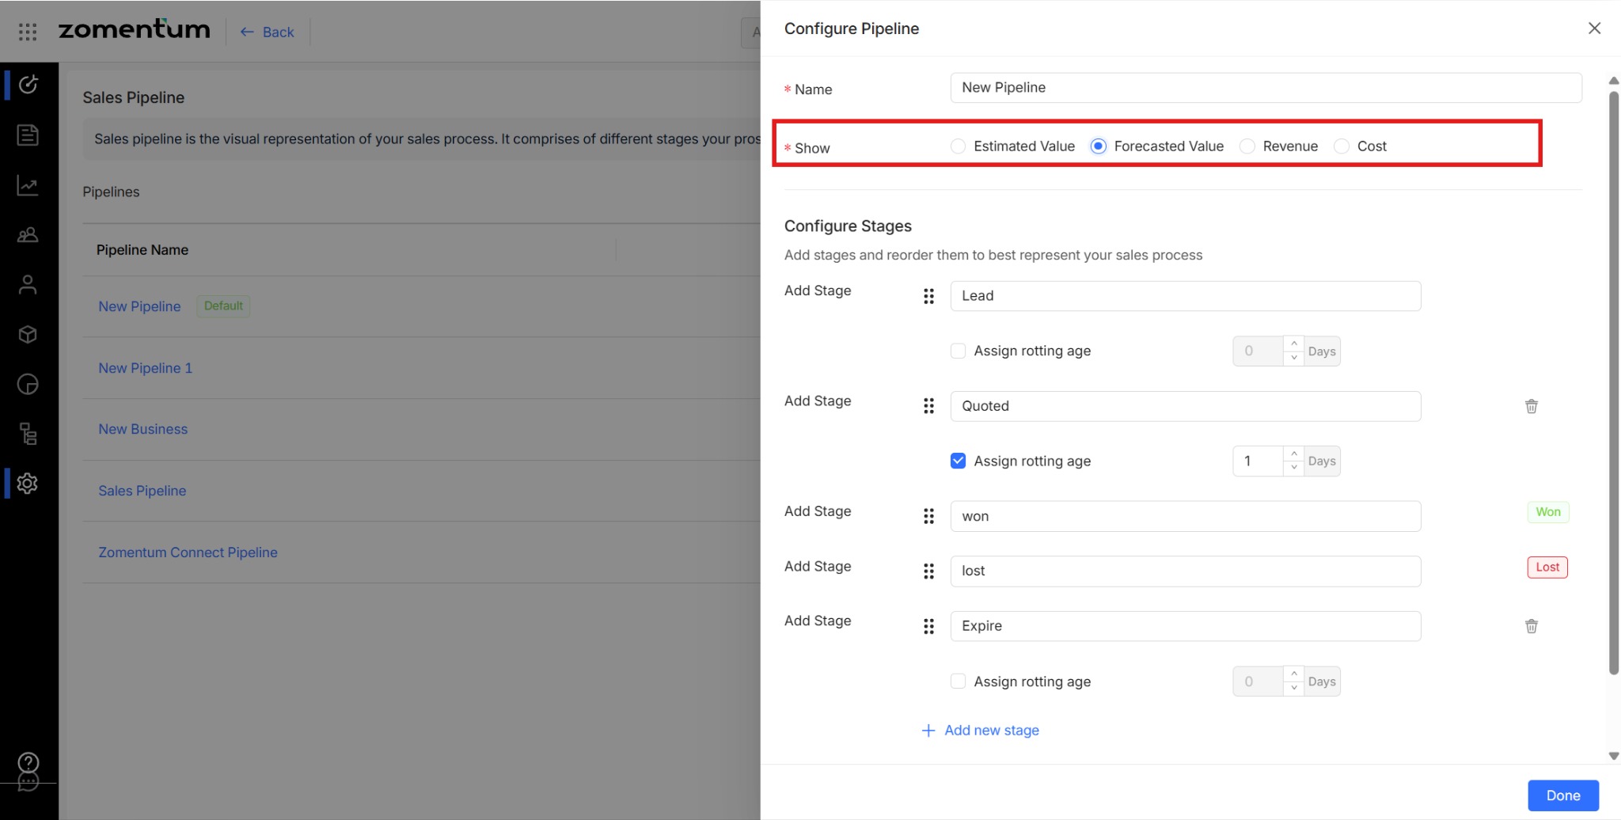Delete the Quoted stage with trash icon
Viewport: 1621px width, 820px height.
click(1532, 406)
